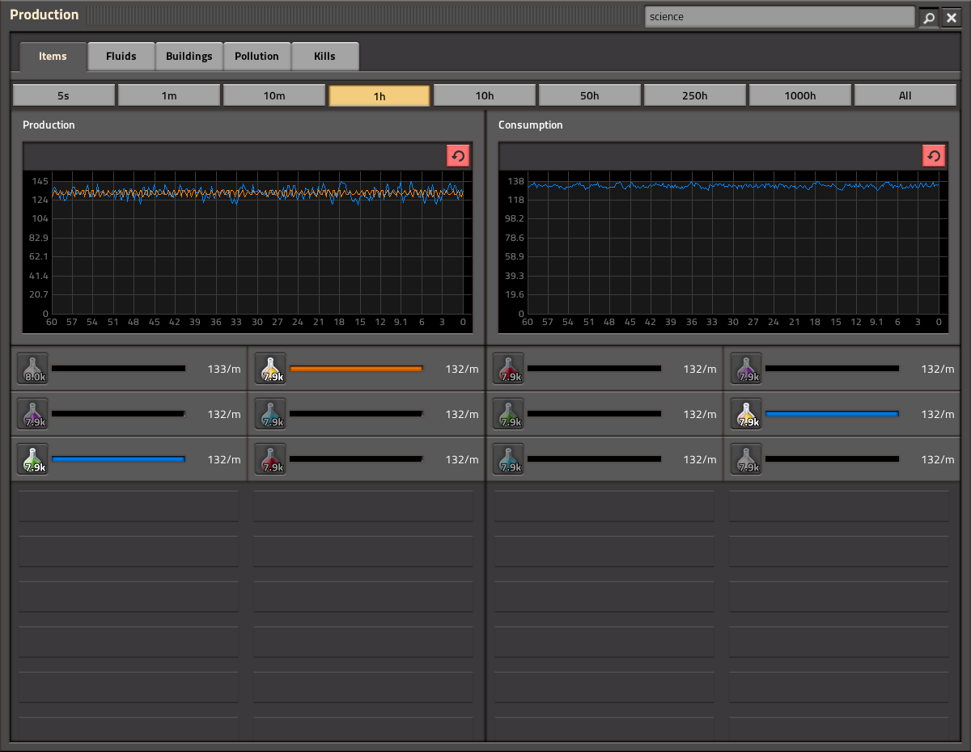Open the Pollution tab

257,57
